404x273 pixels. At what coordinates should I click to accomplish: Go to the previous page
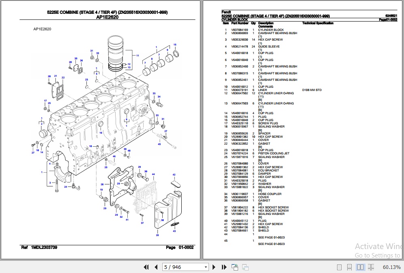[156, 267]
